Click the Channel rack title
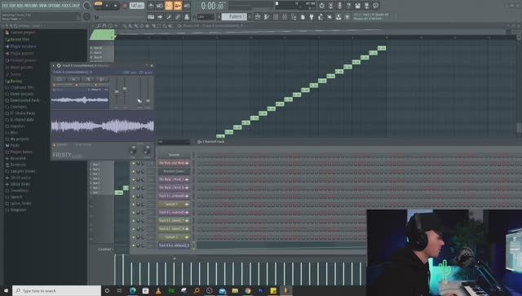Image resolution: width=522 pixels, height=296 pixels. 214,142
